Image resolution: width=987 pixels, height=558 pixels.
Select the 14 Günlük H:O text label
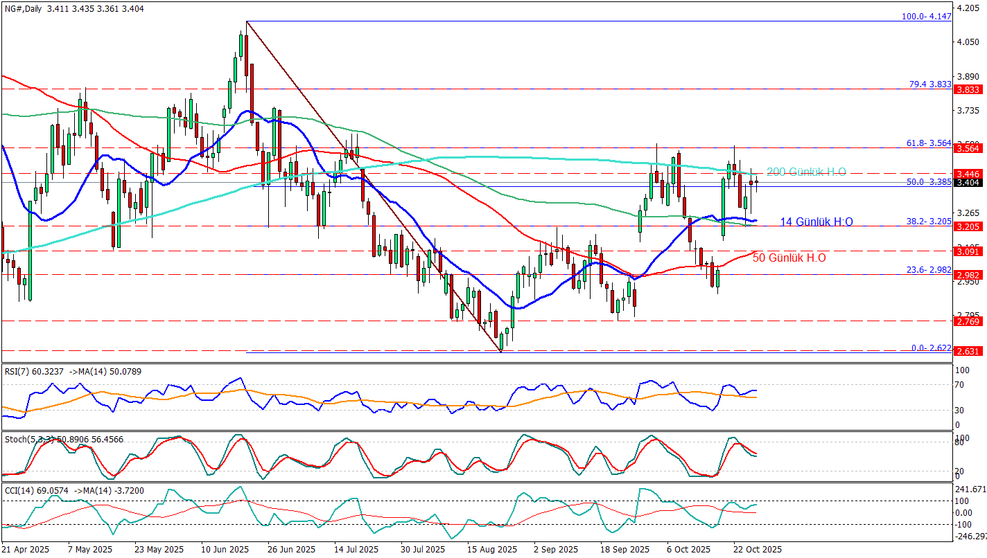[816, 222]
